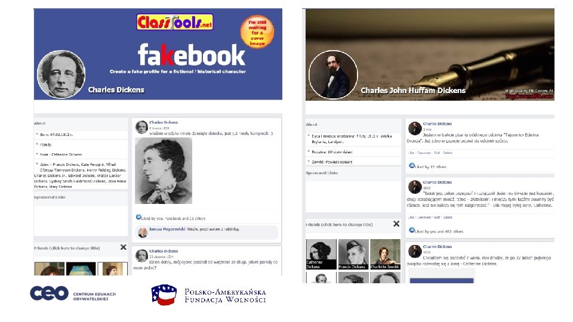Open the woman portrait image in the post

(x=164, y=171)
